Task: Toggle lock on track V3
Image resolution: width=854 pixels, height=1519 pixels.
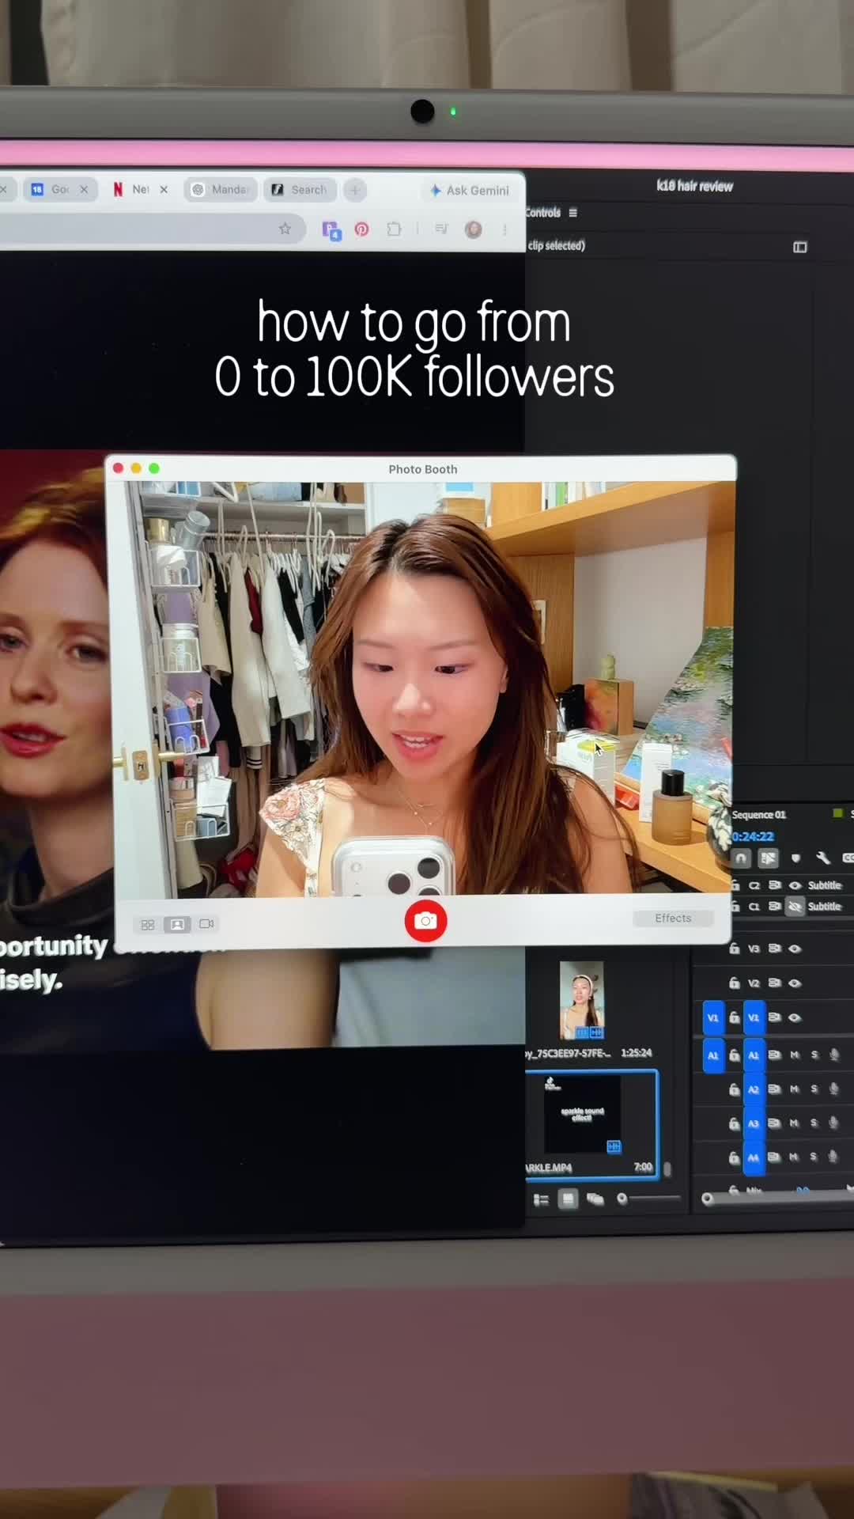Action: [734, 948]
